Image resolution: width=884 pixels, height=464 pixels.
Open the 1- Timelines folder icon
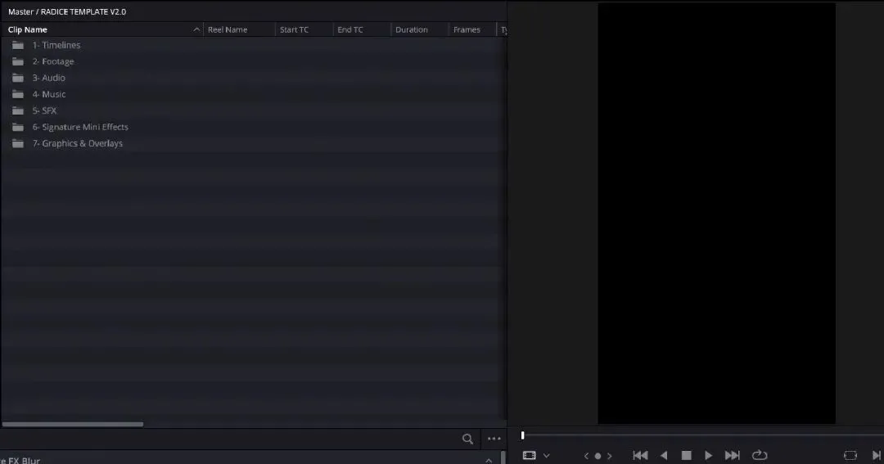point(18,45)
